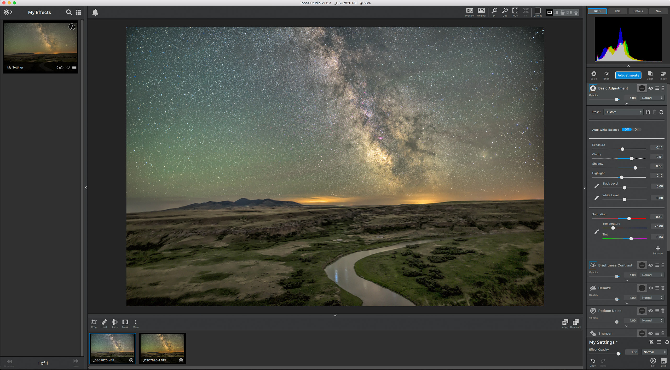Open the Preset Custom dropdown
This screenshot has width=670, height=370.
coord(623,112)
